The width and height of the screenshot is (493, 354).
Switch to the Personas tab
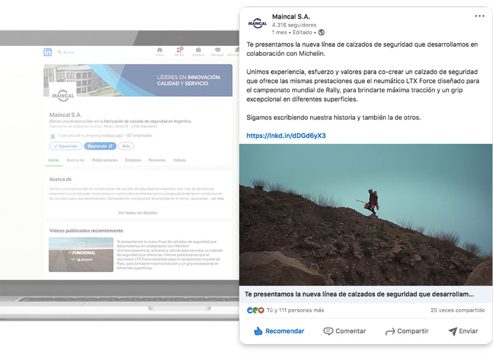pos(157,160)
